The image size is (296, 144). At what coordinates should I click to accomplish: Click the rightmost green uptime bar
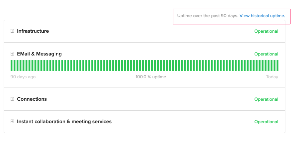coord(277,65)
